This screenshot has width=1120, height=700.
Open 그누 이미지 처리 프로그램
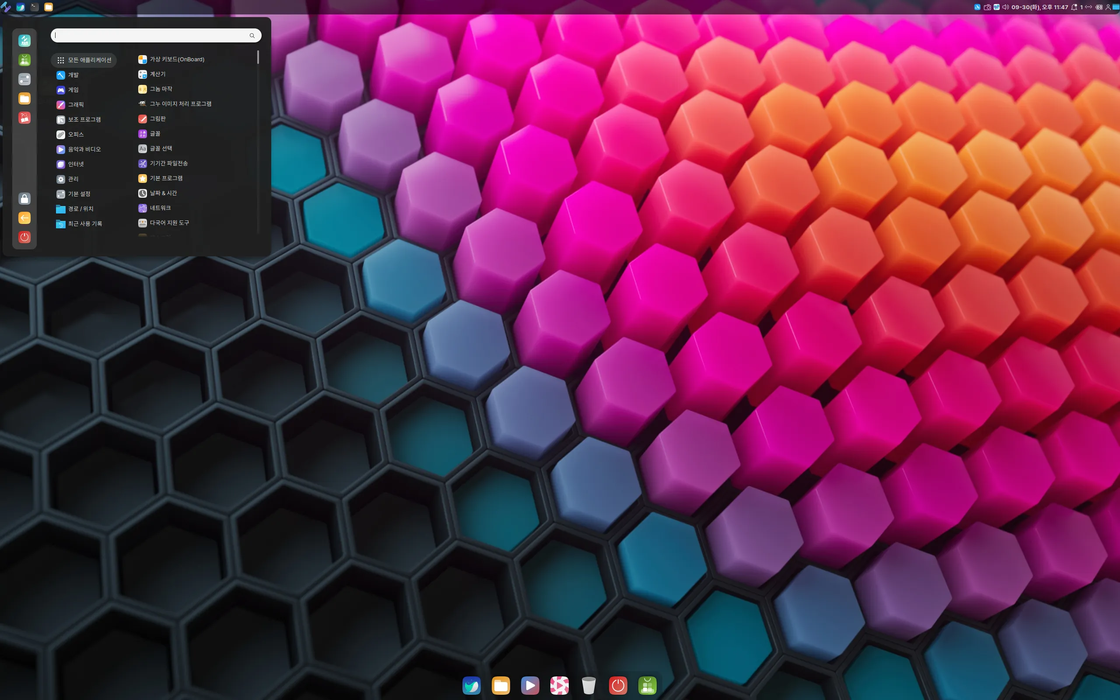coord(182,103)
